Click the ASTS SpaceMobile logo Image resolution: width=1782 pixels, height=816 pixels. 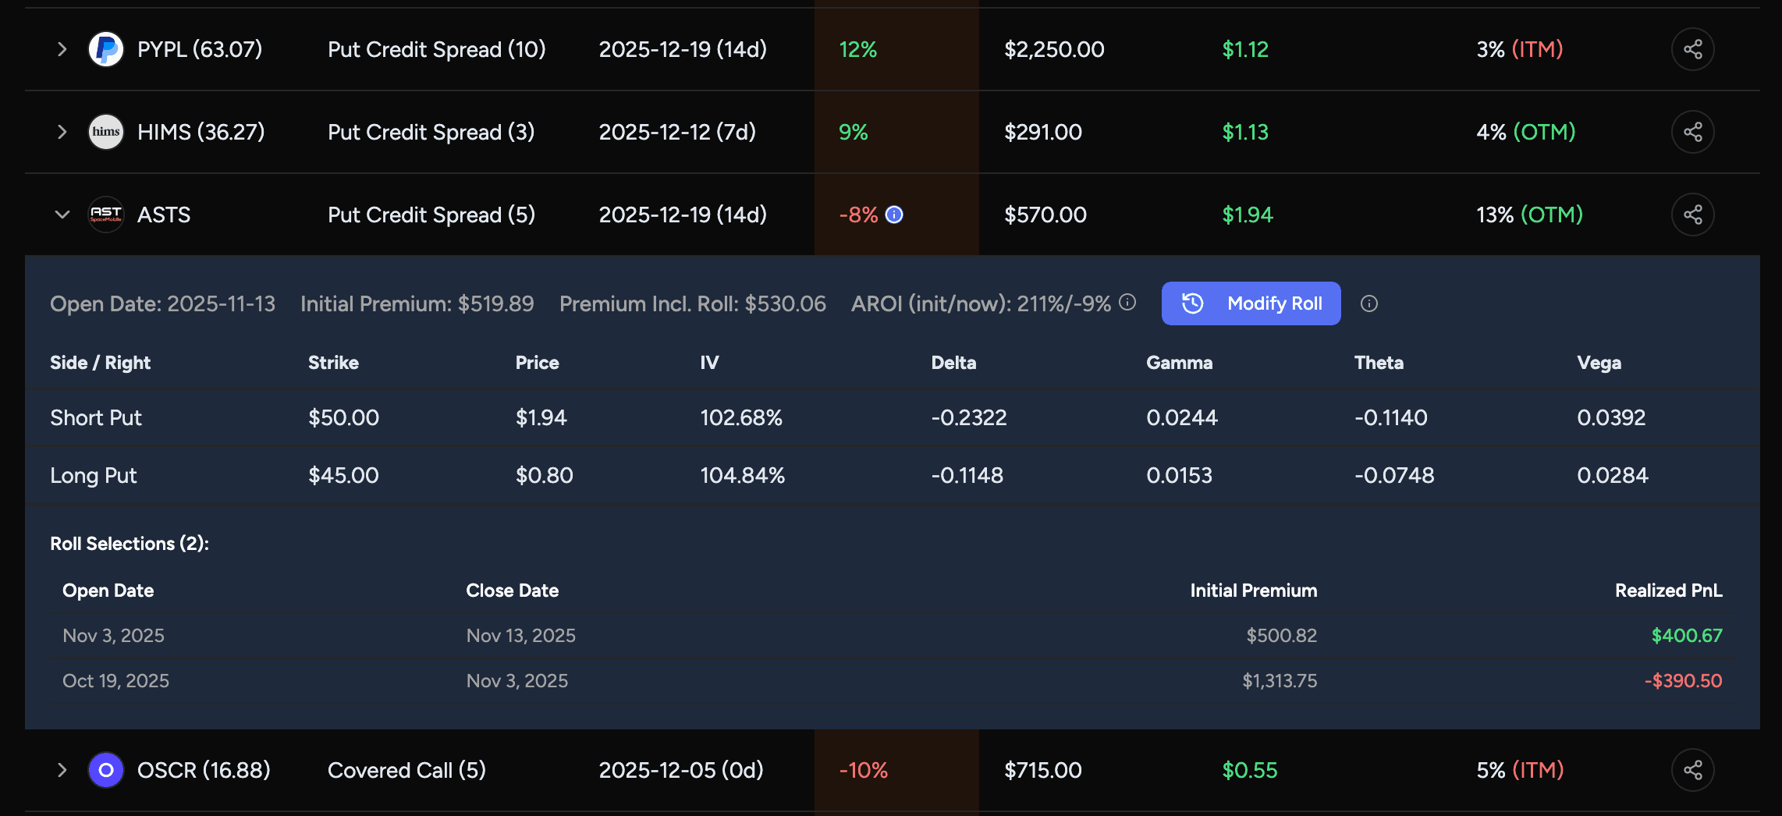tap(106, 215)
